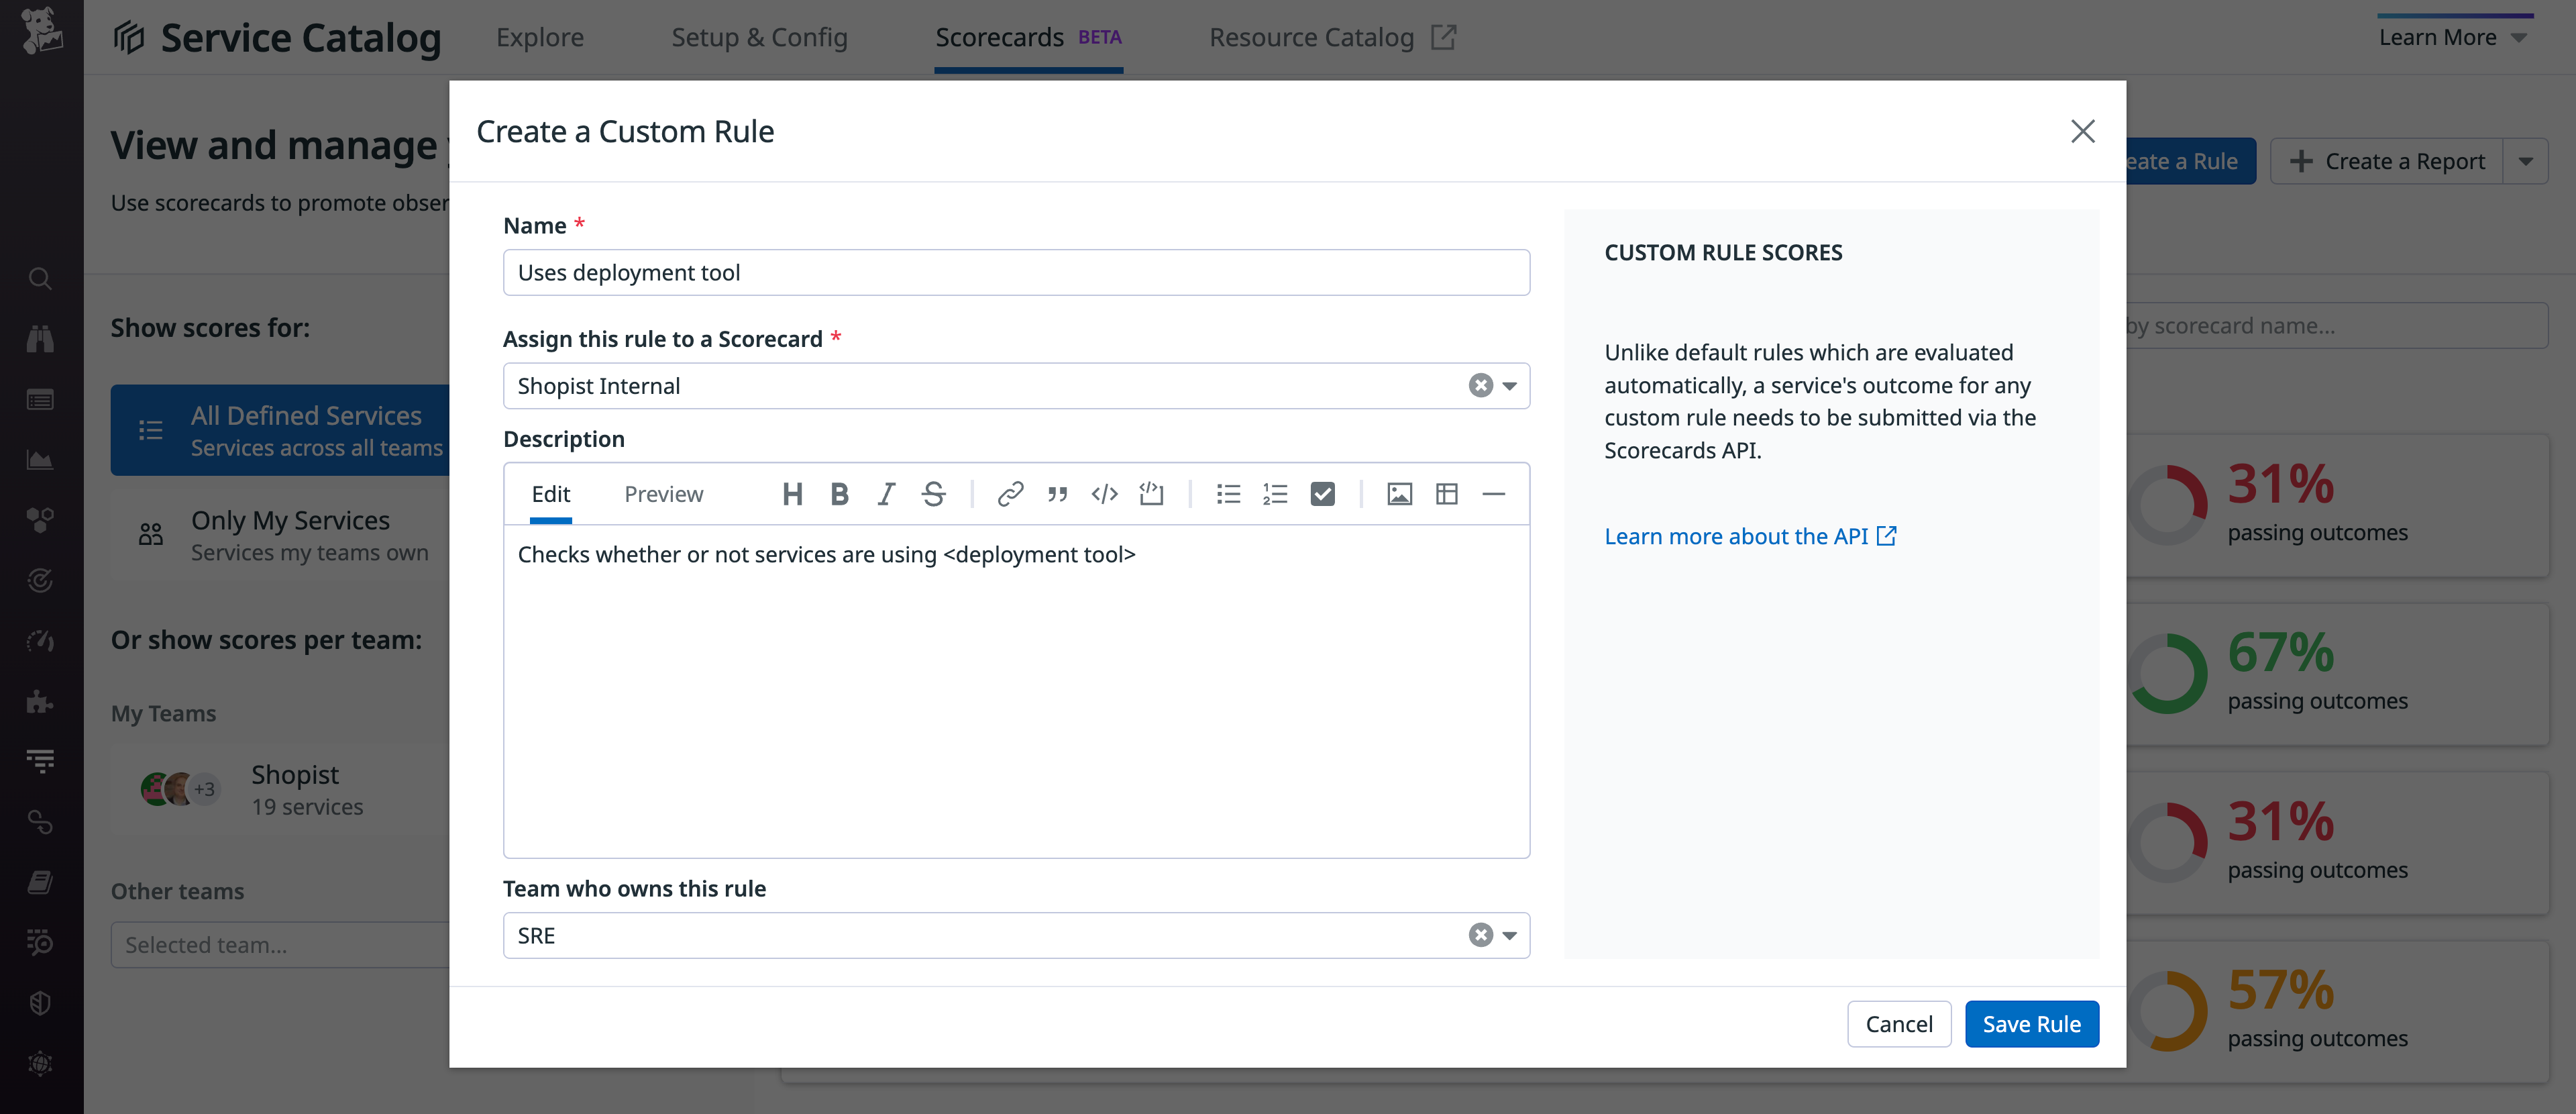
Task: Insert a blockquote in the description
Action: [x=1057, y=493]
